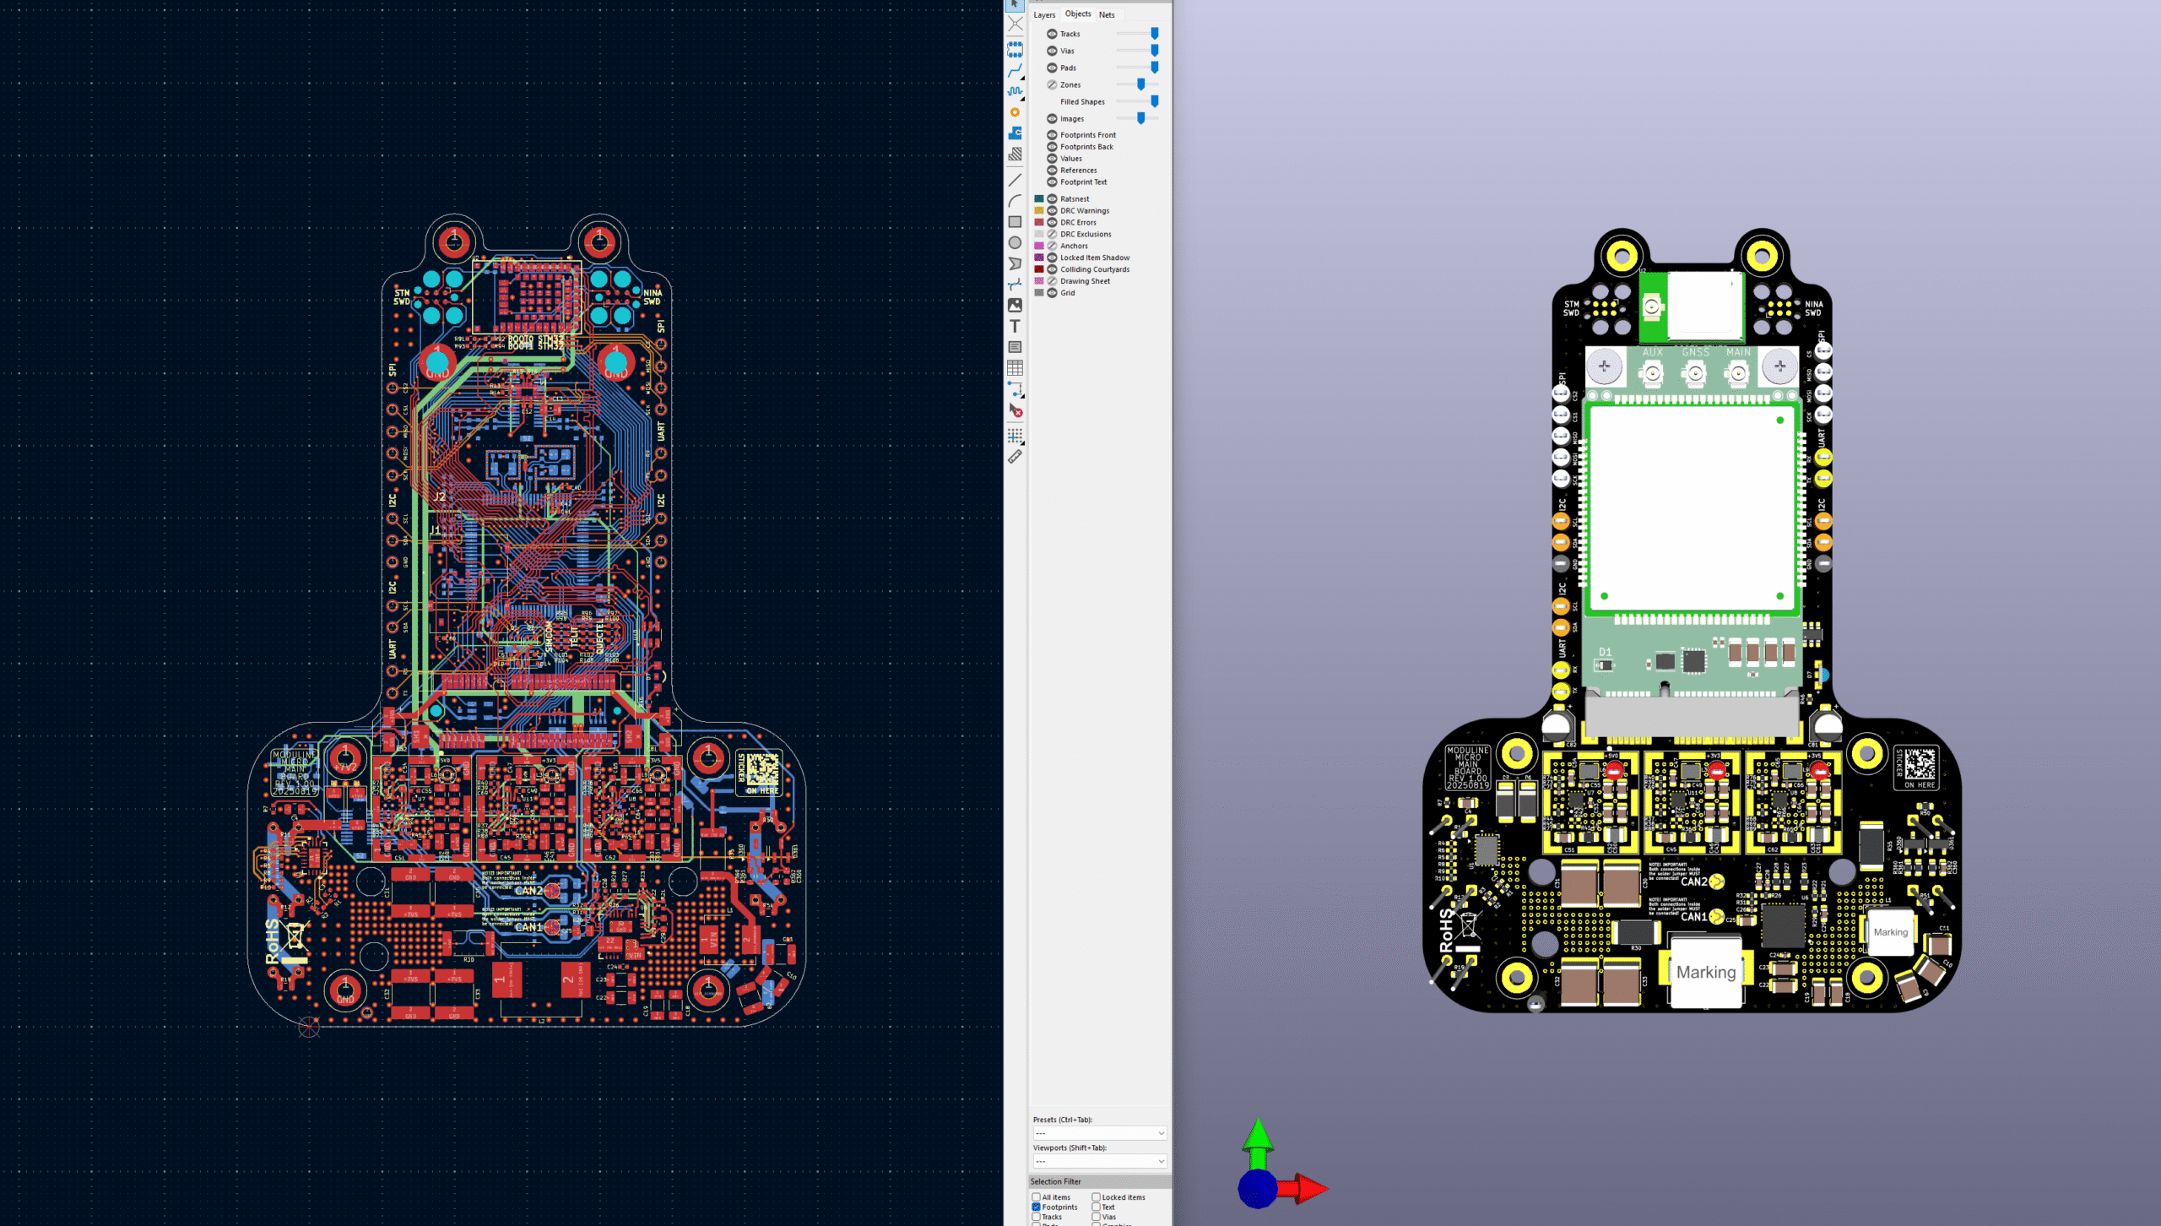Adjust the Pads opacity slider
The height and width of the screenshot is (1226, 2161).
(1154, 67)
